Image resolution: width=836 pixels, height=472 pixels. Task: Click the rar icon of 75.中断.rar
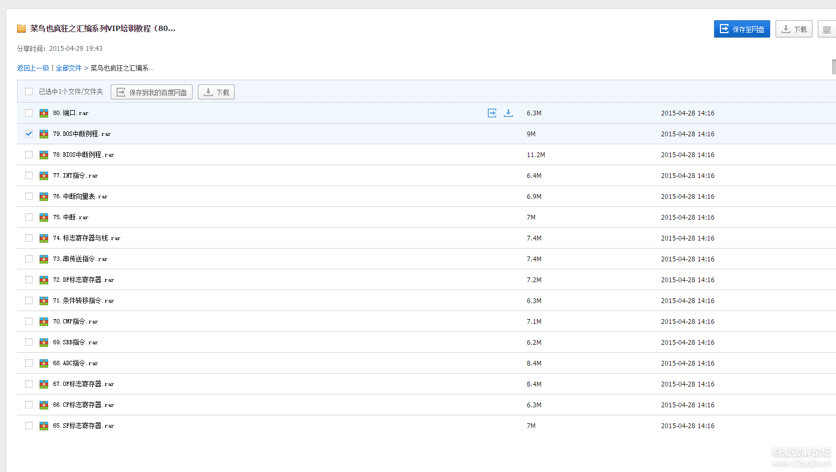(44, 218)
